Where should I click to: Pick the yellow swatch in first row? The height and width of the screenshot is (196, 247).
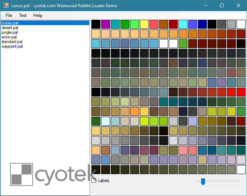click(144, 24)
